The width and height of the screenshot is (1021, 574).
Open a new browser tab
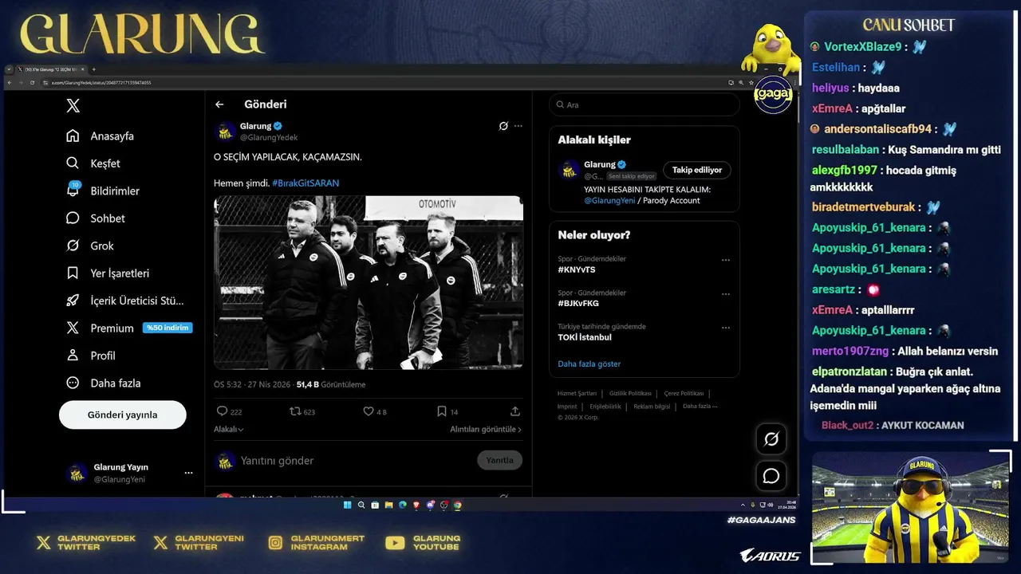click(94, 69)
